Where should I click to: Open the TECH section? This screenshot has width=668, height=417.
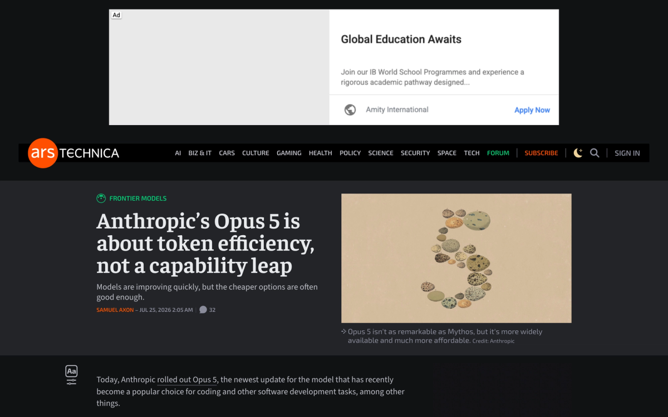(471, 153)
